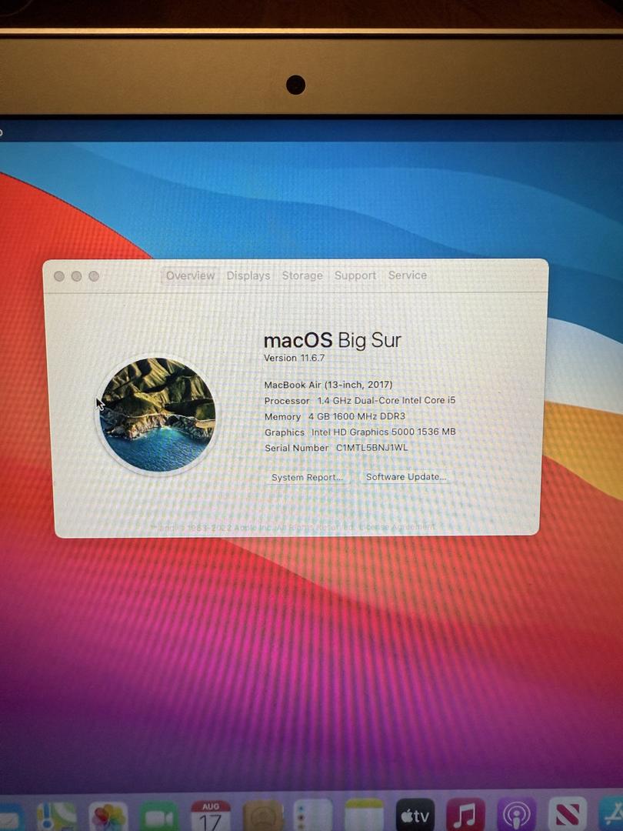
Task: Open Maps from the Dock
Action: click(x=57, y=816)
